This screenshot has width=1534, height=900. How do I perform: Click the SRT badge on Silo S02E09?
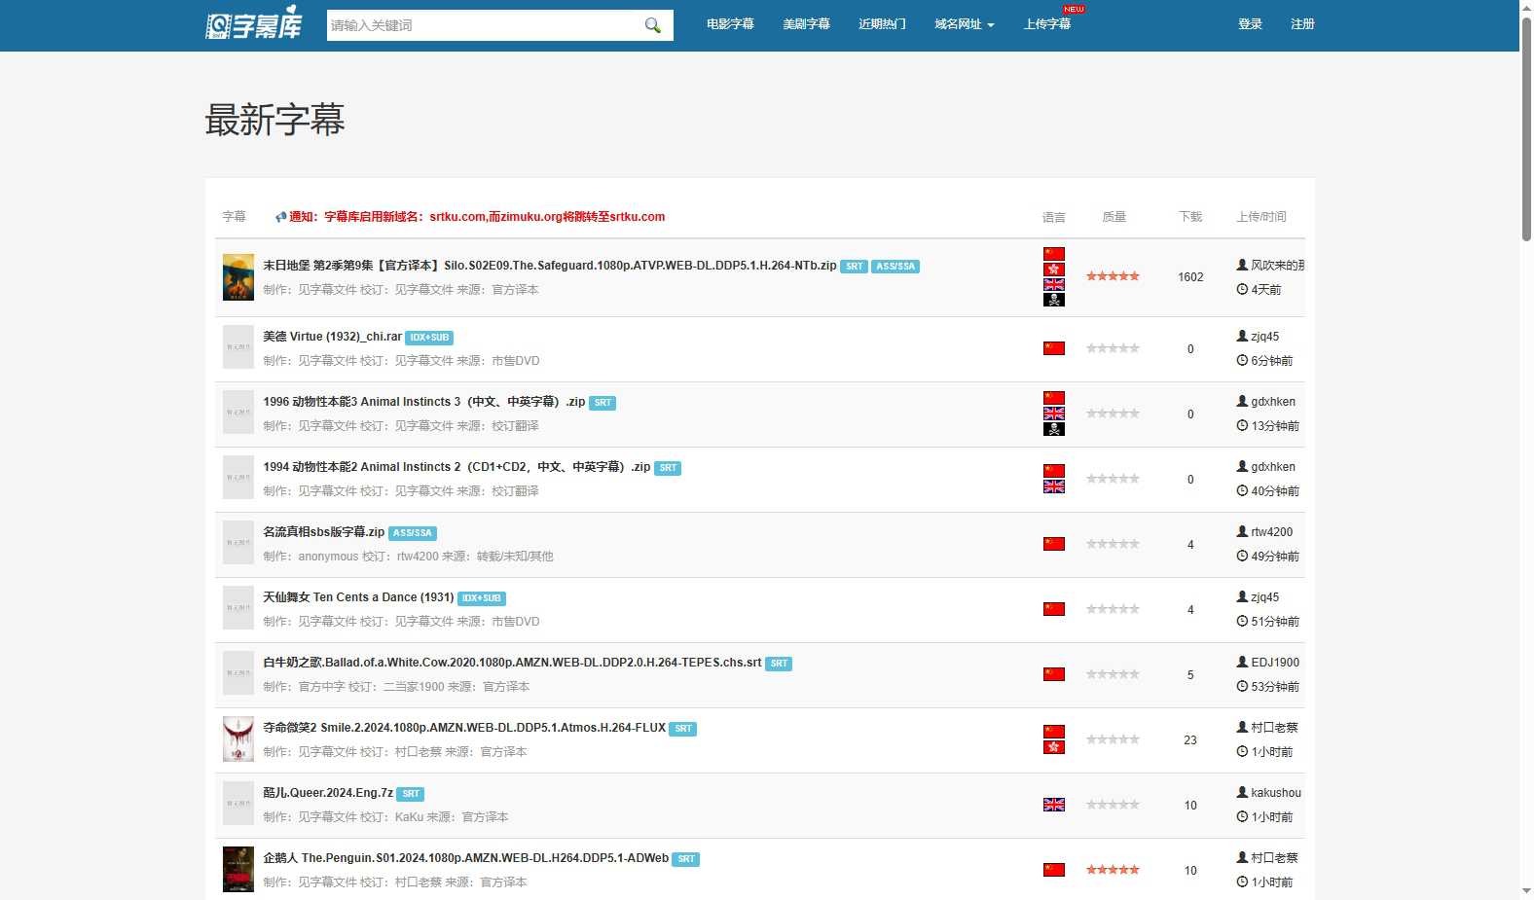pyautogui.click(x=854, y=267)
